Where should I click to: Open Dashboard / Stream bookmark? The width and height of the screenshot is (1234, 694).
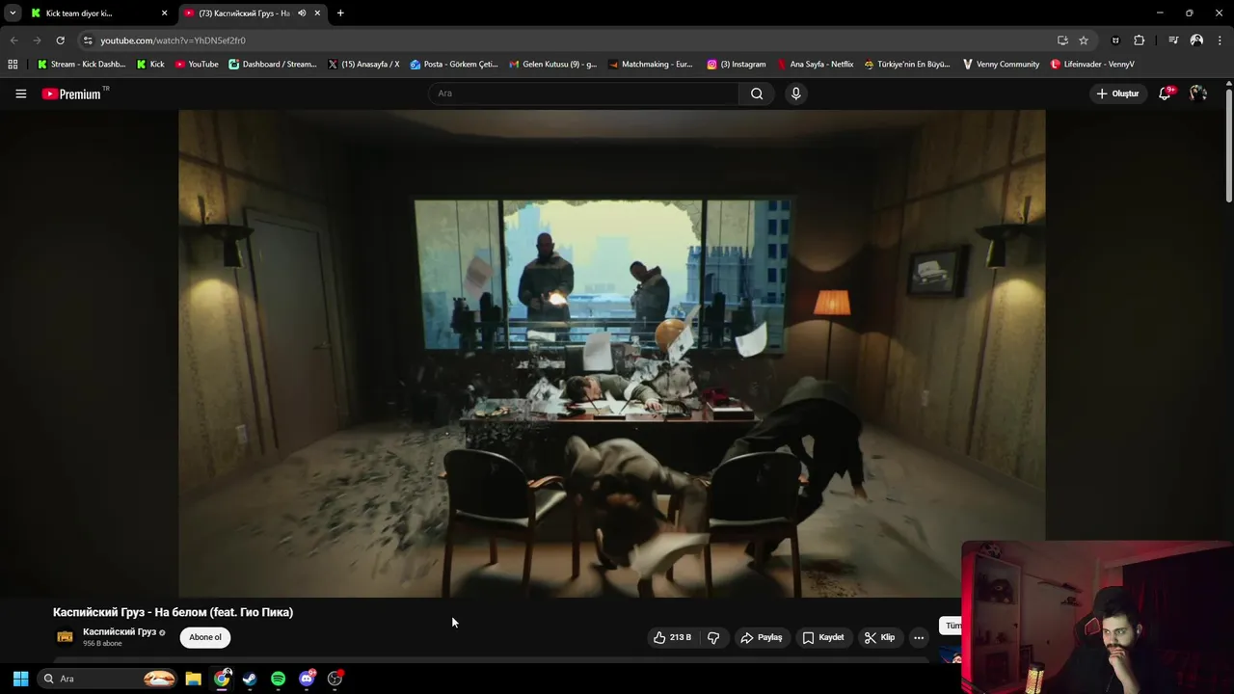pyautogui.click(x=273, y=65)
